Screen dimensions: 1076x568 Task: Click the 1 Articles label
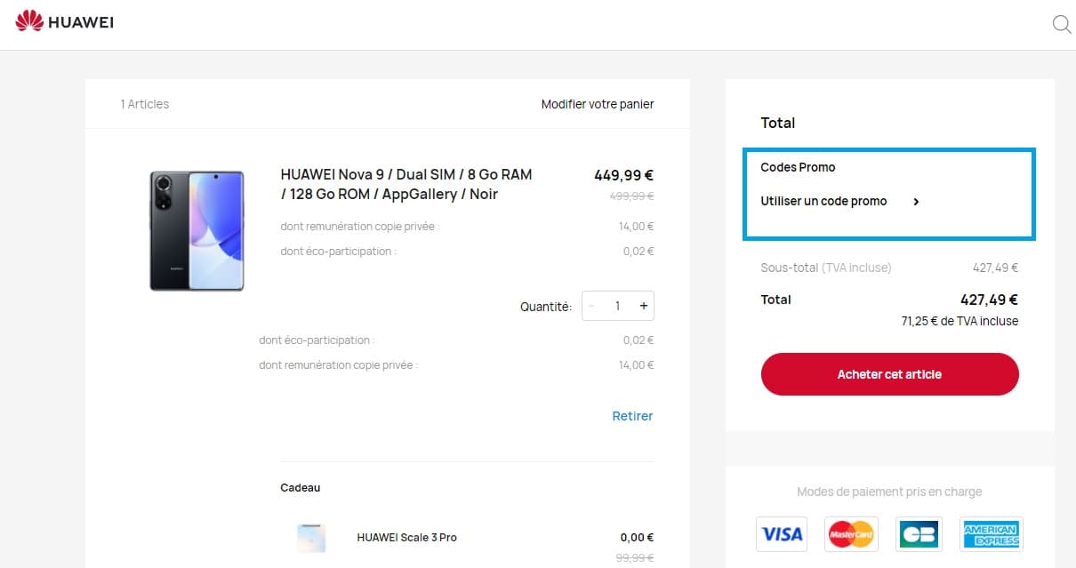(x=143, y=104)
